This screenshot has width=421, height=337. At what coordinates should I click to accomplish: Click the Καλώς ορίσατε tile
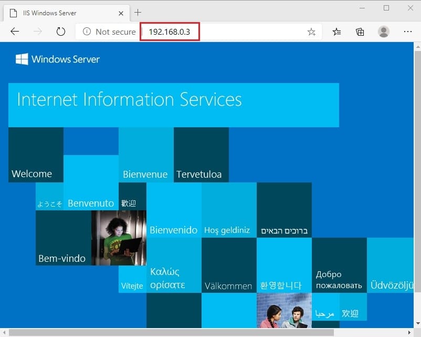pyautogui.click(x=174, y=265)
